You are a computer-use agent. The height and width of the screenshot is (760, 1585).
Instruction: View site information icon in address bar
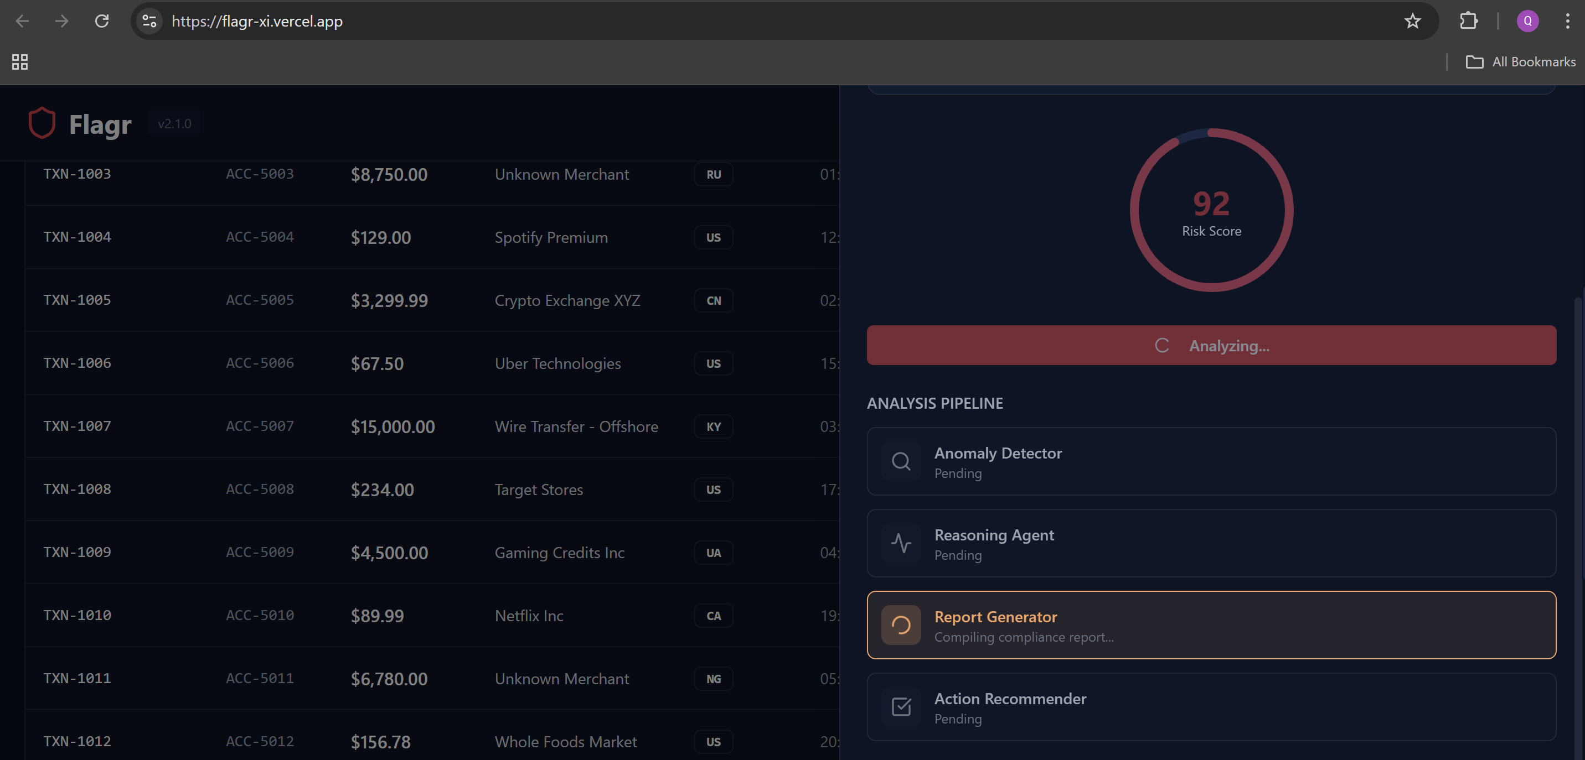point(149,21)
